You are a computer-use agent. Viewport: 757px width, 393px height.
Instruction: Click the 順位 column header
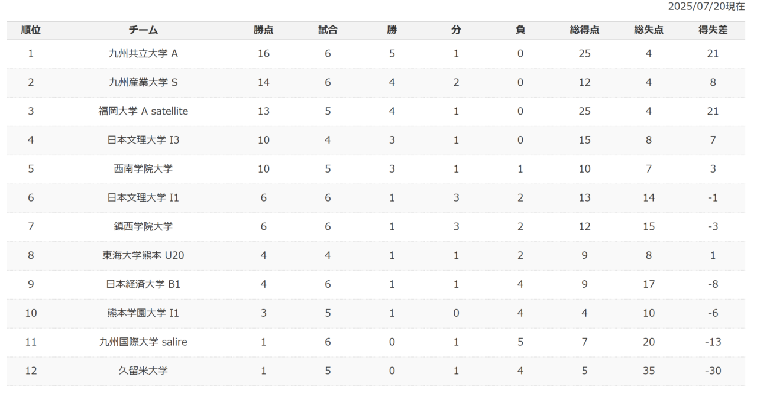pos(31,30)
